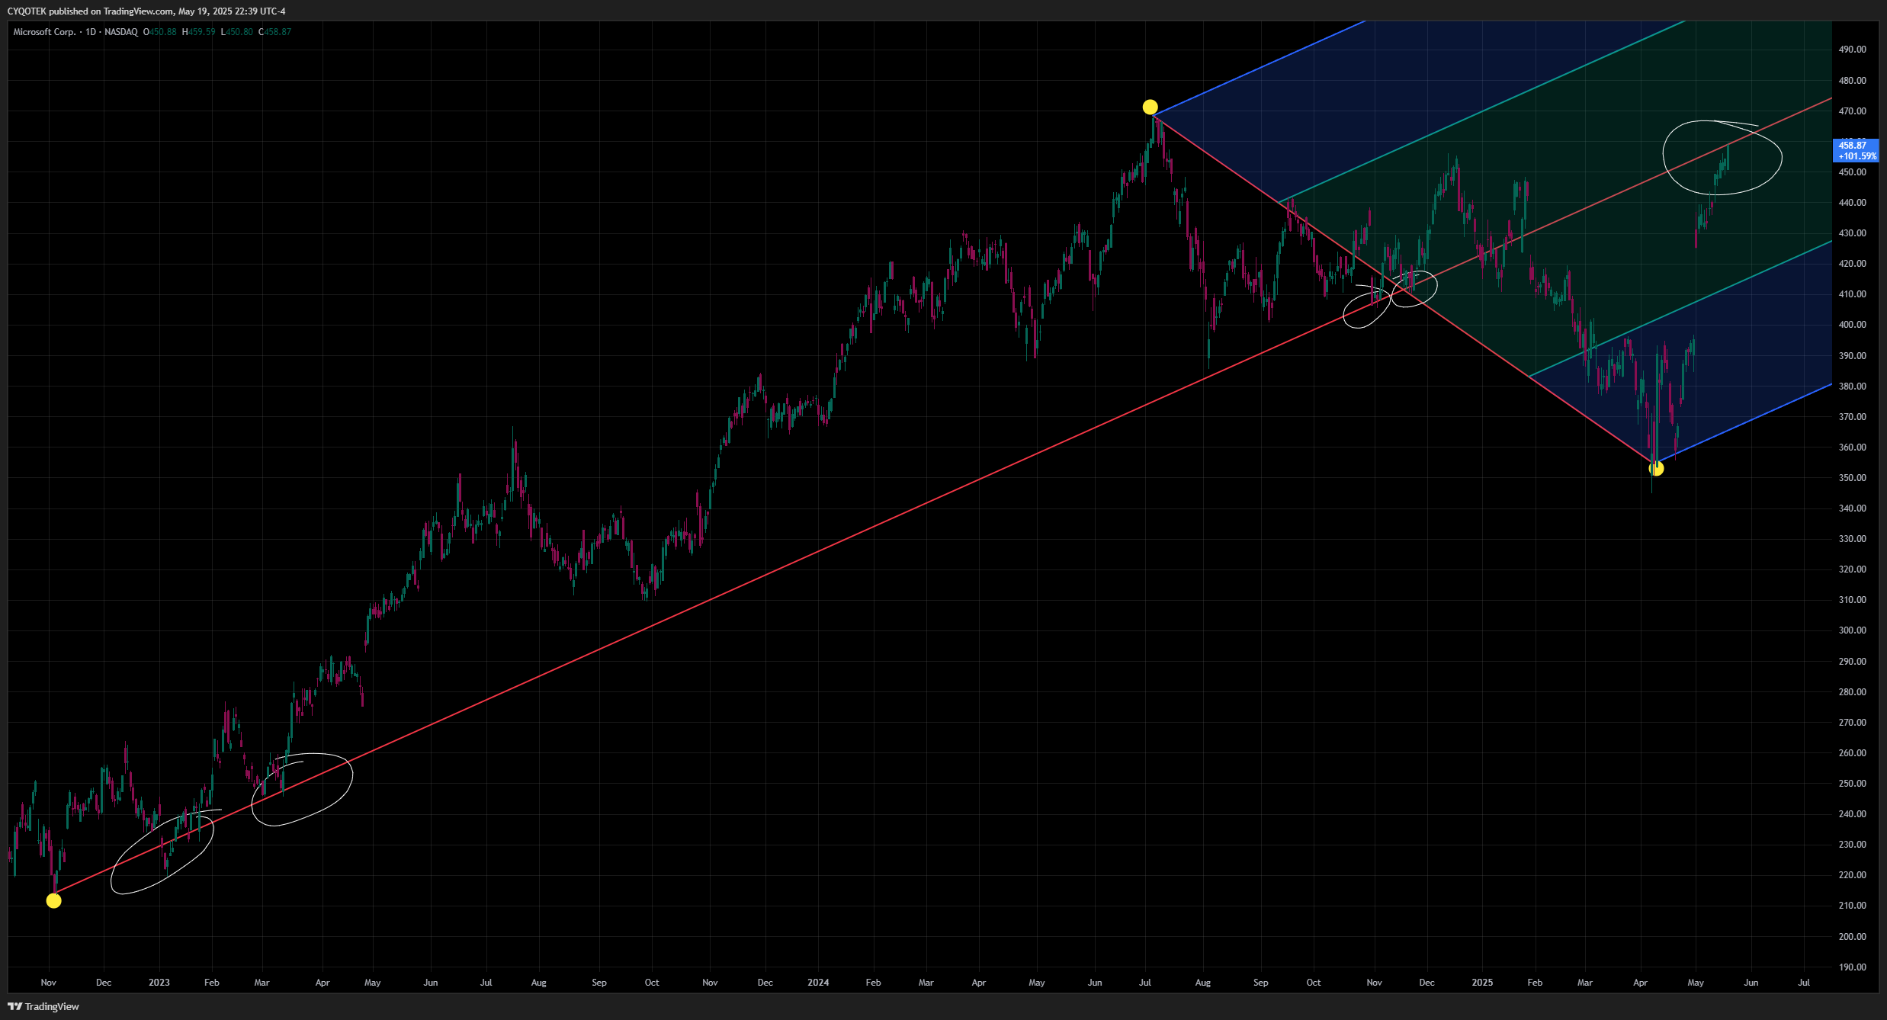Click the 2025 label on the time axis
Viewport: 1887px width, 1020px height.
point(1482,983)
